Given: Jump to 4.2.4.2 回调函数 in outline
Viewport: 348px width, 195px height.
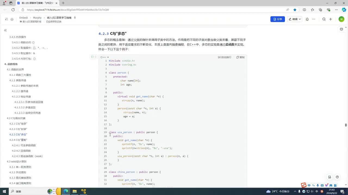Looking at the screenshot, I should tap(21, 151).
